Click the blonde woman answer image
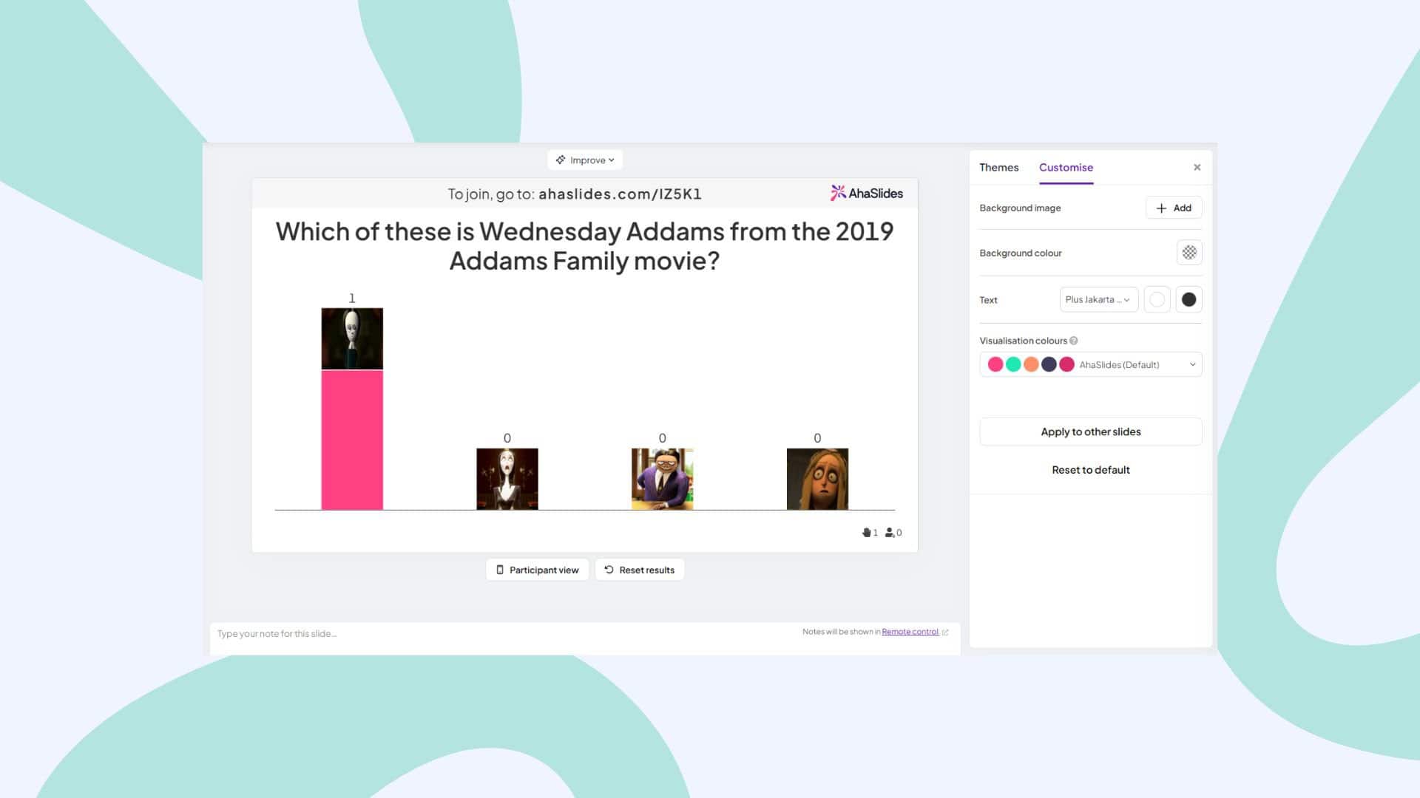Screen dimensions: 1420x798 click(817, 479)
